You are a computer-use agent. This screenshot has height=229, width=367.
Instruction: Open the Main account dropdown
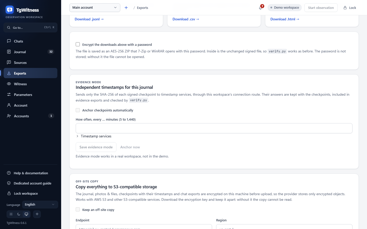(x=95, y=8)
